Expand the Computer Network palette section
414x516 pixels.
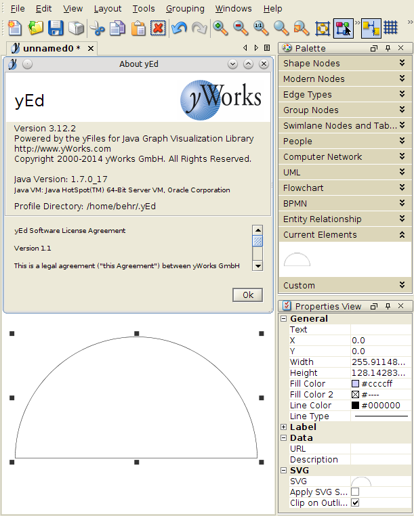345,156
